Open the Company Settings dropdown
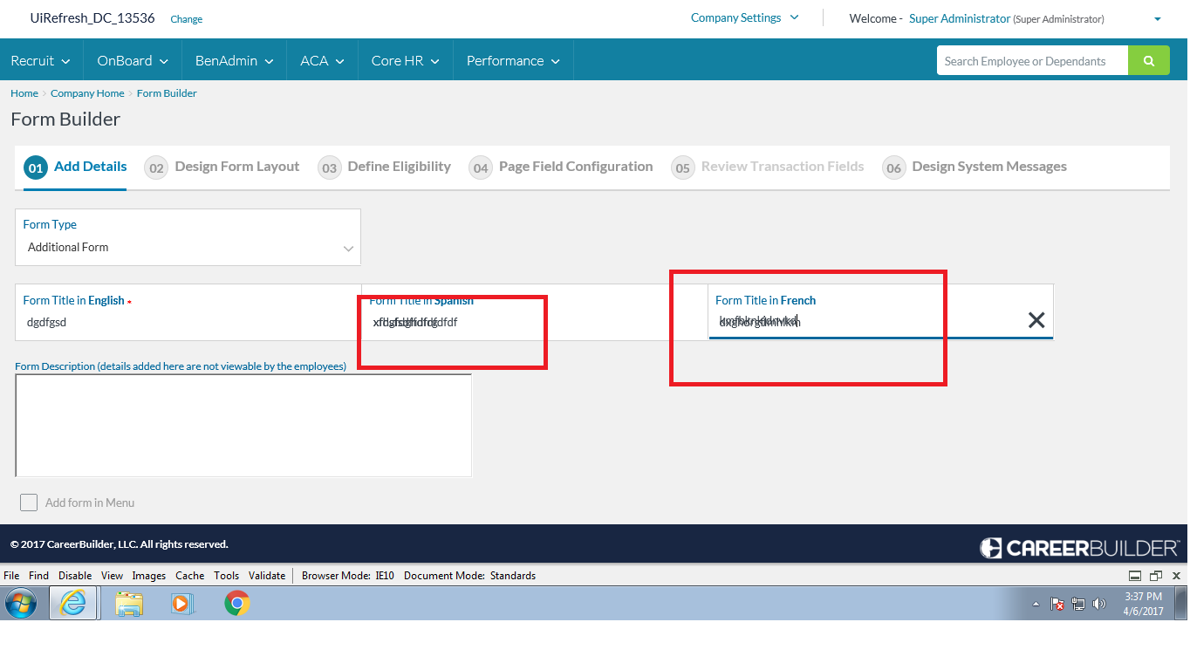Image resolution: width=1190 pixels, height=670 pixels. pyautogui.click(x=744, y=18)
